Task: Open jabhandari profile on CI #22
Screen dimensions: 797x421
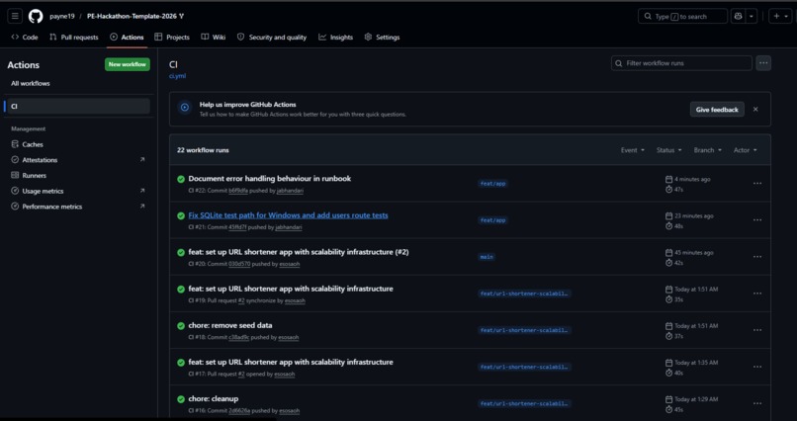Action: tap(290, 191)
